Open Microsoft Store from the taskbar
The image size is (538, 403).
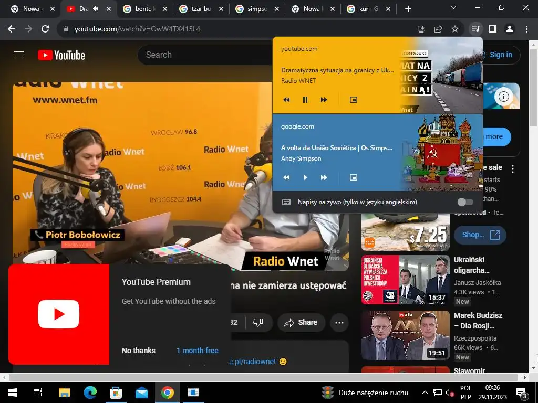tap(116, 393)
